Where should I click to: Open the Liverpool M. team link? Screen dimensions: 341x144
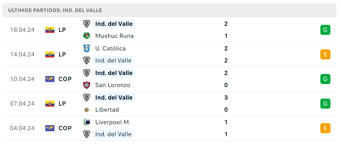click(113, 122)
